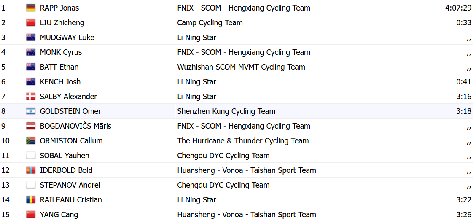Click the Chinese flag beside LIU Zhicheng
476x221 pixels.
click(x=31, y=23)
